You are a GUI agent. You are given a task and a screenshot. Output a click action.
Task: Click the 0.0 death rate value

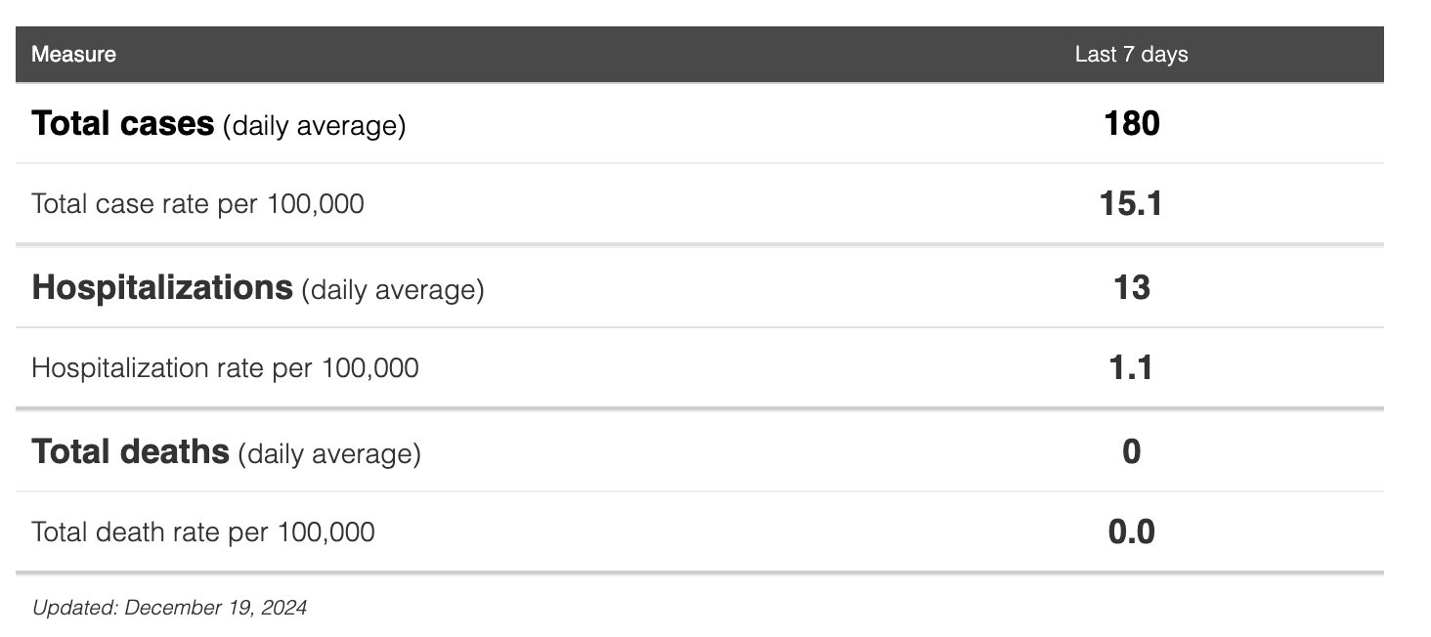click(x=1131, y=532)
